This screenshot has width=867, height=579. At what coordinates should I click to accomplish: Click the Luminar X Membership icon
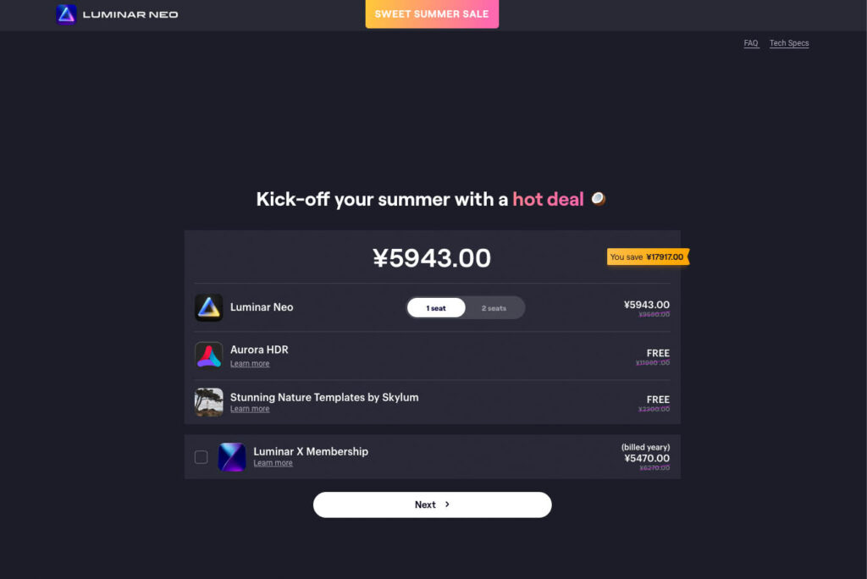pos(232,457)
